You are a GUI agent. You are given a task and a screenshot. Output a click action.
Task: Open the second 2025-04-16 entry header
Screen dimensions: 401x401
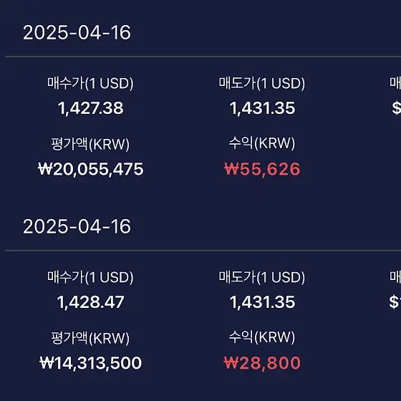point(77,226)
